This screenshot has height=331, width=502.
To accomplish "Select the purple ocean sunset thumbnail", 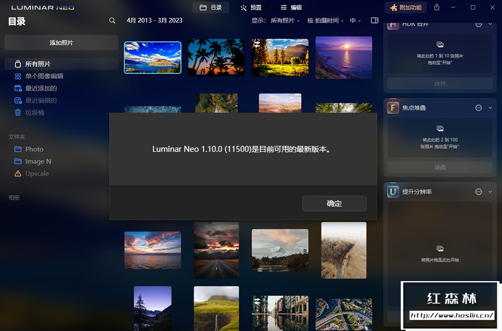I will [344, 58].
